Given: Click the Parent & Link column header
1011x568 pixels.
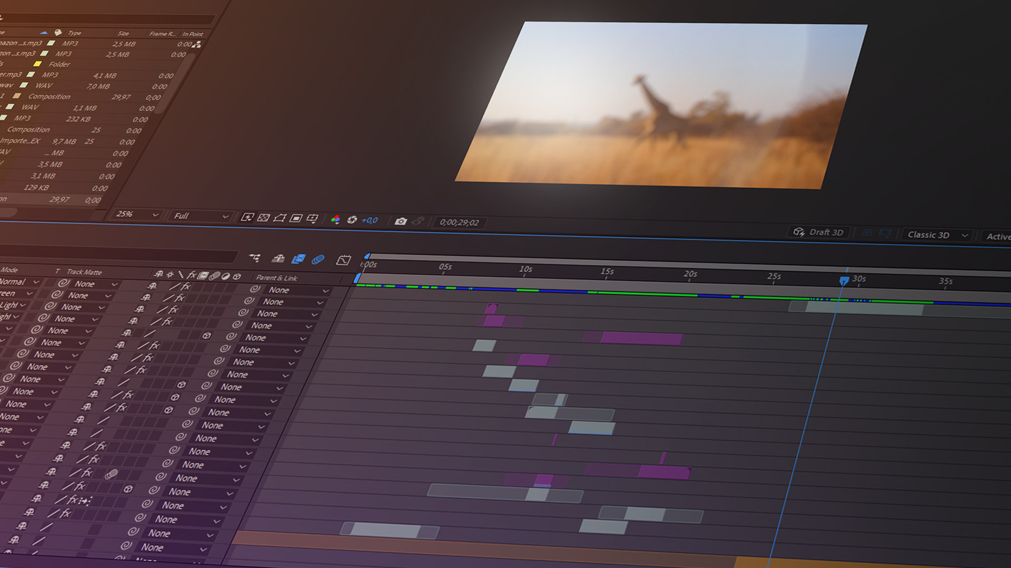Looking at the screenshot, I should coord(276,278).
